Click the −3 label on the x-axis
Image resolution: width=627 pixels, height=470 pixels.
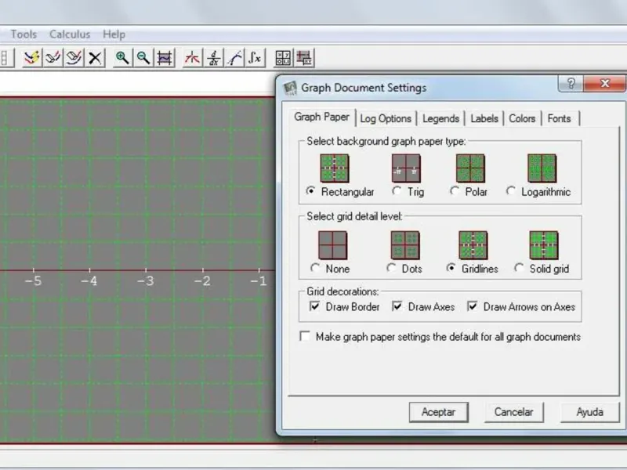(146, 281)
